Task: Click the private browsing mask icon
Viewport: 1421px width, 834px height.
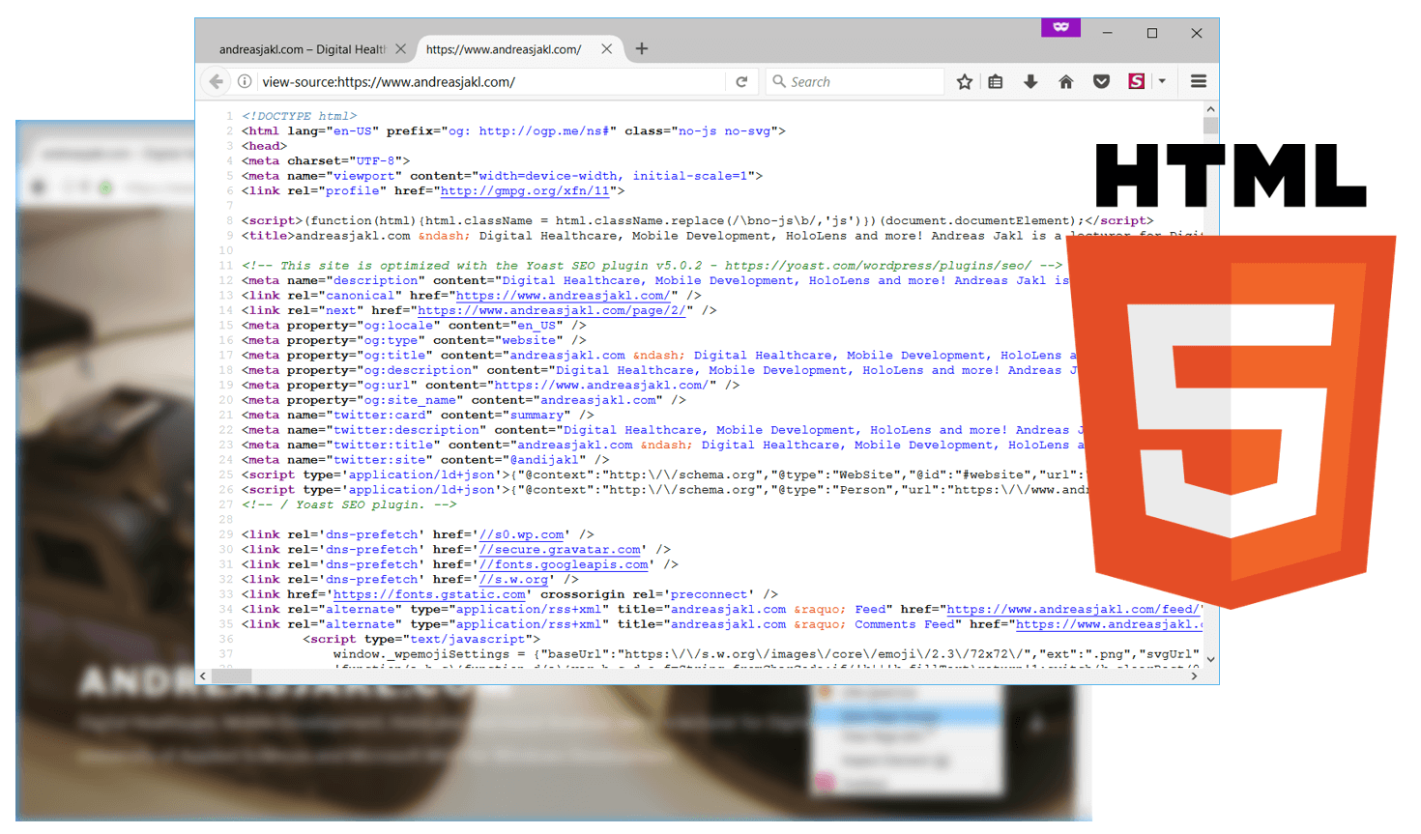Action: point(1060,27)
